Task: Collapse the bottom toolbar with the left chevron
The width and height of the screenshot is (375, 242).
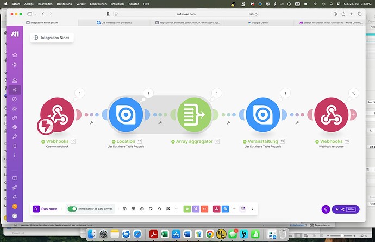Action: pyautogui.click(x=252, y=209)
